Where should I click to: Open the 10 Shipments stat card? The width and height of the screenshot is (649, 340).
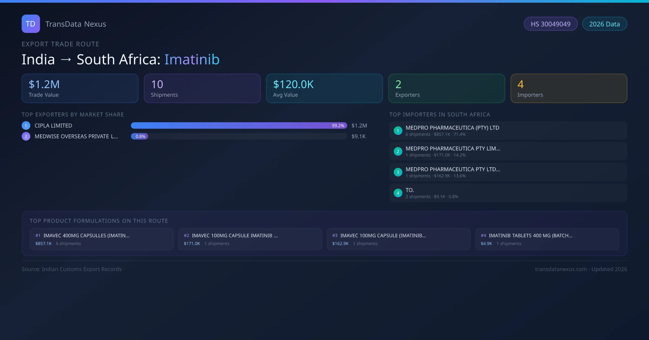[x=202, y=89]
